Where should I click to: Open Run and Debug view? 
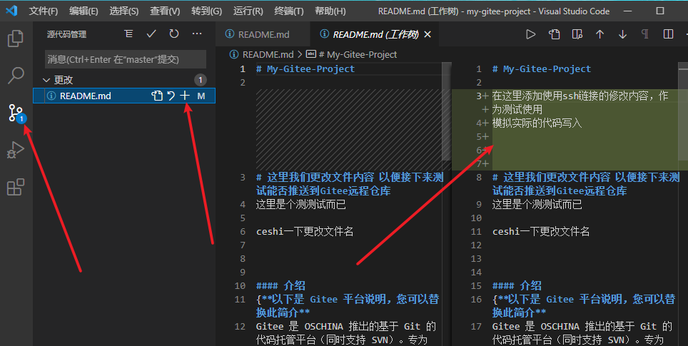click(x=16, y=150)
